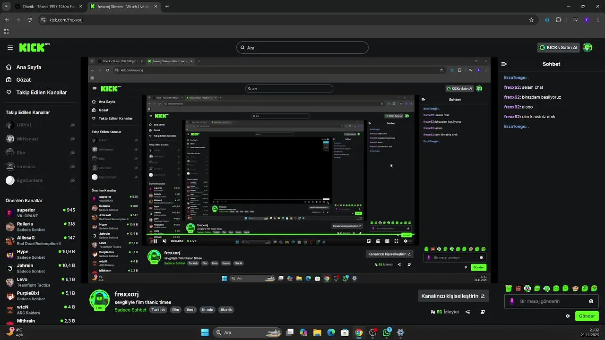Focus the Kick Ara search field

[x=302, y=48]
